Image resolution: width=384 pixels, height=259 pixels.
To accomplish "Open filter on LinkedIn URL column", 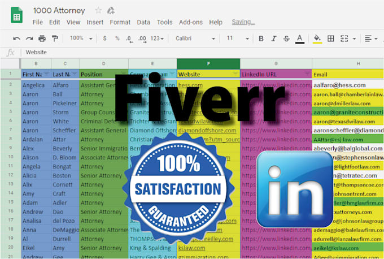I will click(307, 74).
